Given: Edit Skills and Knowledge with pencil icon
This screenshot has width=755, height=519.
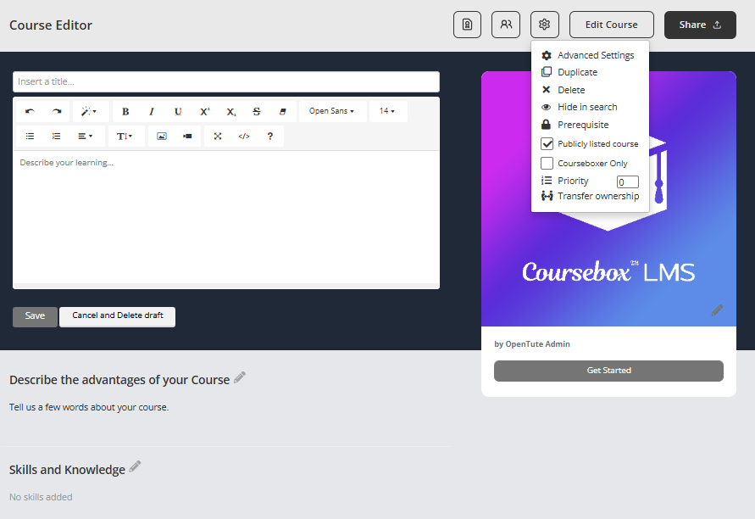Looking at the screenshot, I should click(x=135, y=466).
